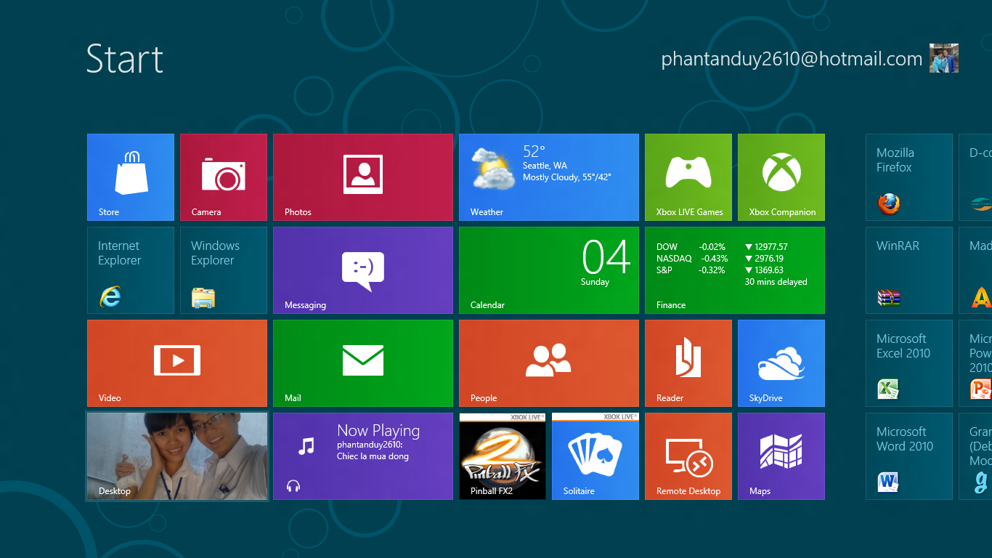Launch the Video play tile
992x558 pixels.
[177, 363]
